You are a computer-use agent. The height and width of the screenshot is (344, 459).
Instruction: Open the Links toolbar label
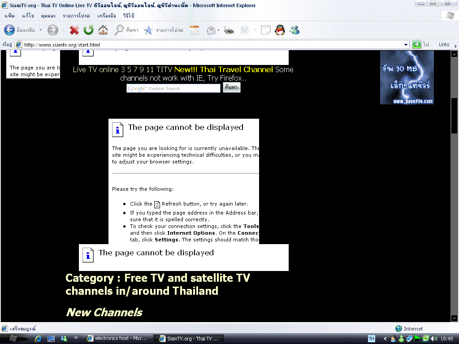pyautogui.click(x=444, y=44)
